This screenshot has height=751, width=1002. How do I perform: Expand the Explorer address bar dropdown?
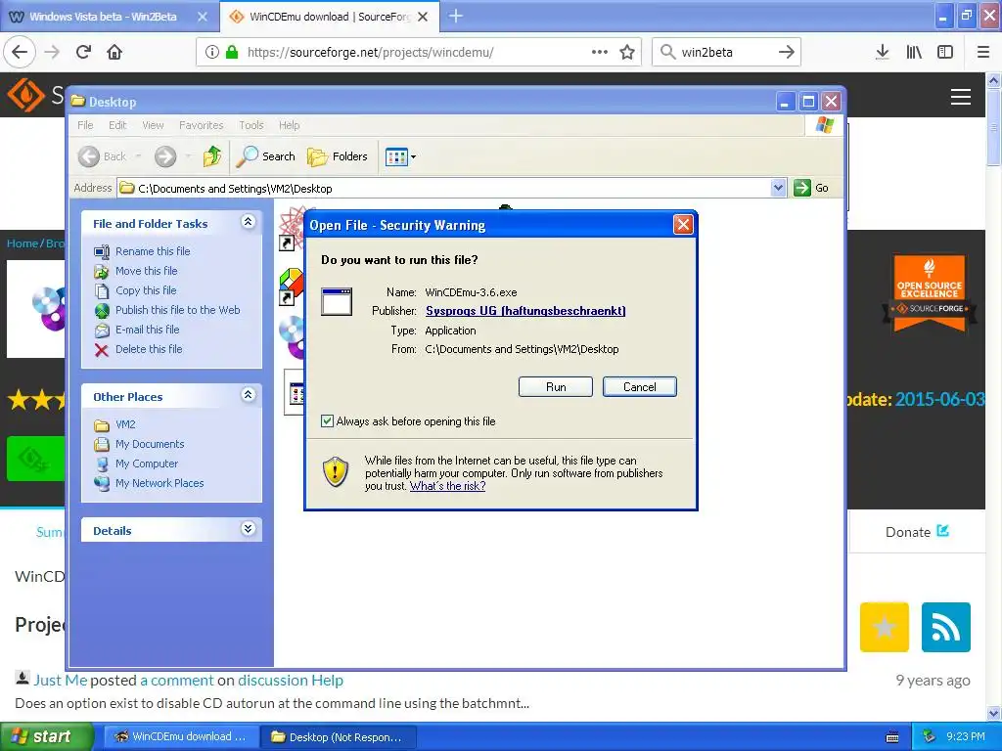point(778,188)
